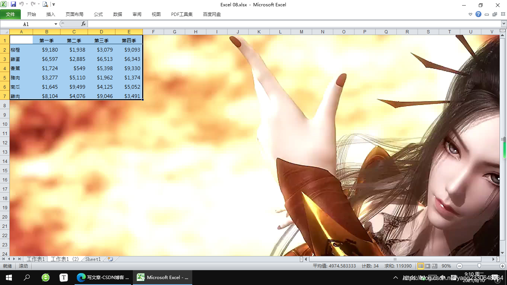Open Excel help question mark icon
This screenshot has height=285, width=507.
point(478,14)
